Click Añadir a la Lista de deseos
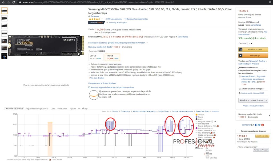The height and width of the screenshot is (161, 273). (251, 100)
